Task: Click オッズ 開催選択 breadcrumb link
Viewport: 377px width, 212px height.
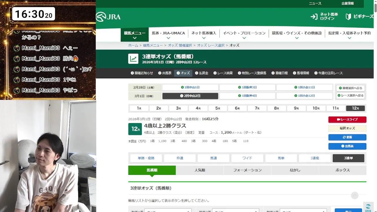Action: (x=180, y=45)
